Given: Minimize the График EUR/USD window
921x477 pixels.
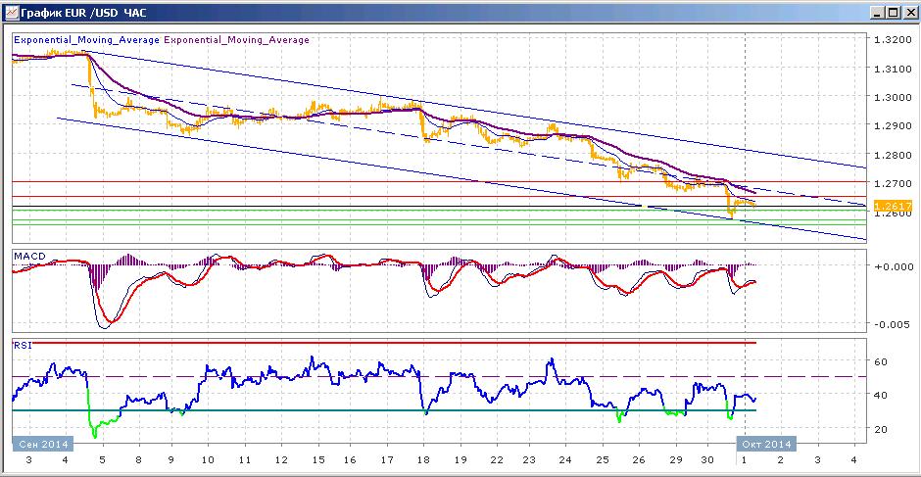Looking at the screenshot, I should (878, 13).
